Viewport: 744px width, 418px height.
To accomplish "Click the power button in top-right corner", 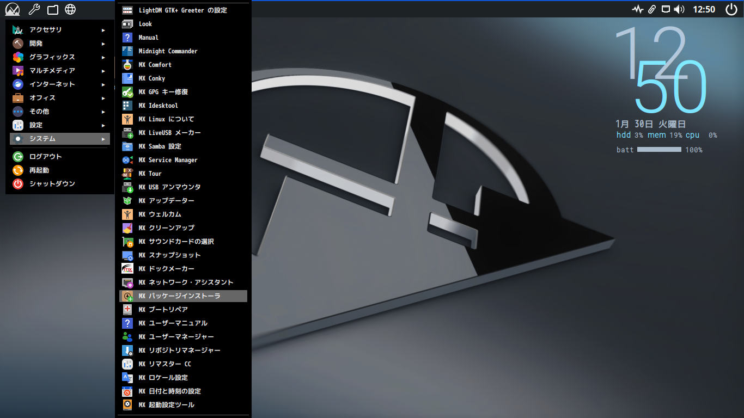I will (731, 9).
